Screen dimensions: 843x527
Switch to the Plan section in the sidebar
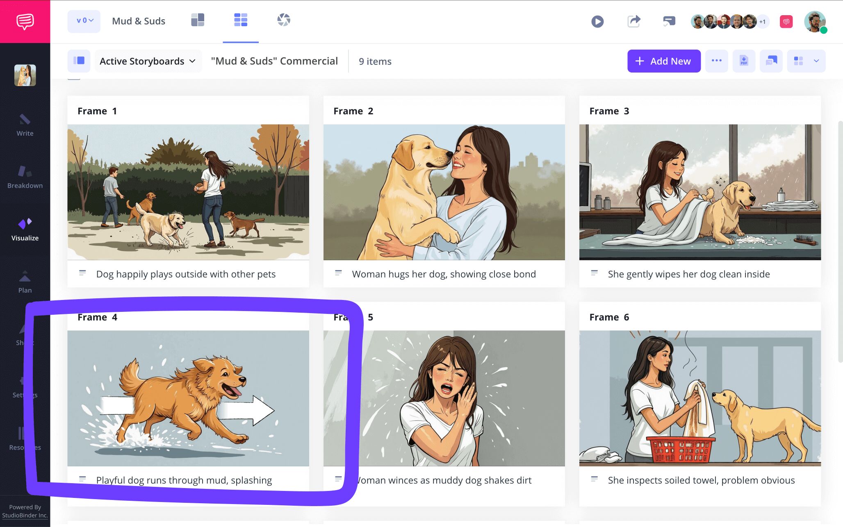(x=25, y=281)
